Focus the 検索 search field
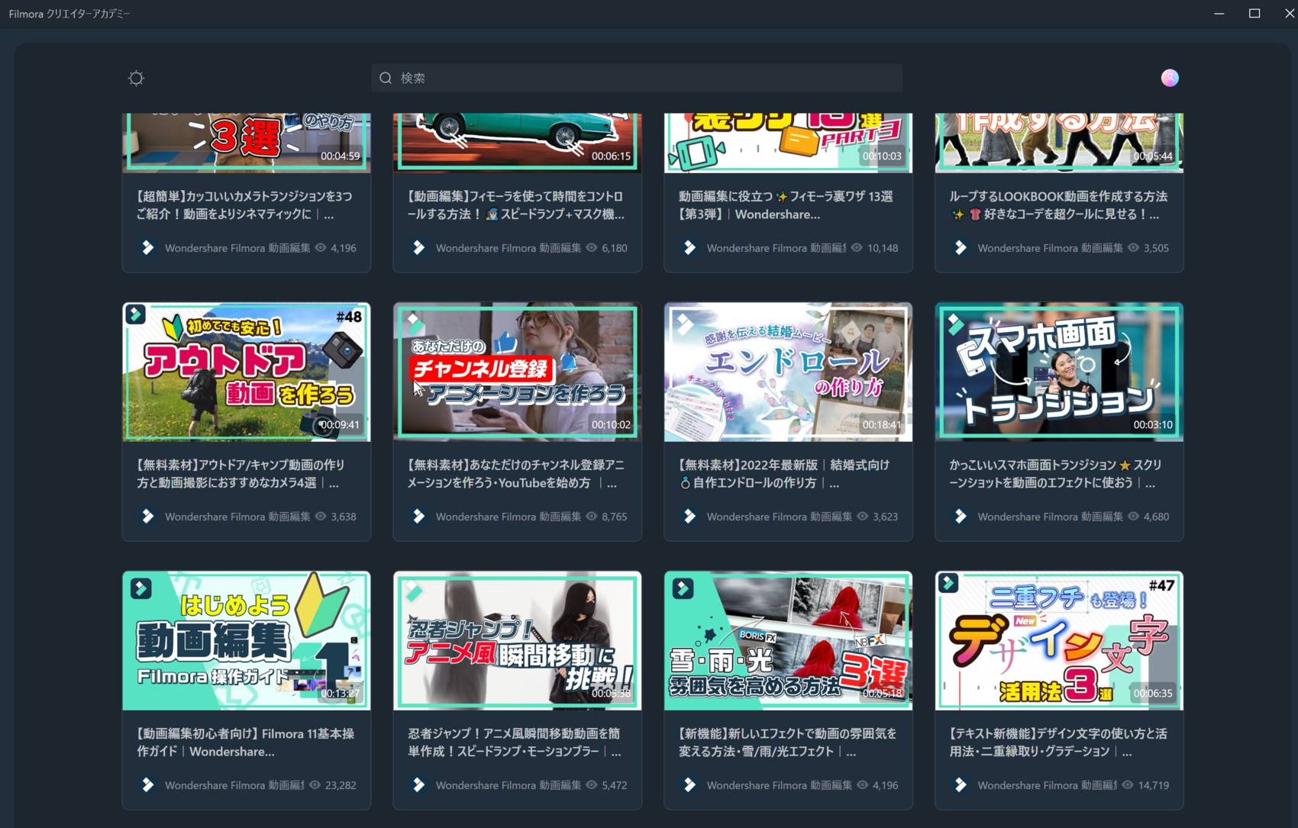The image size is (1298, 828). 637,78
